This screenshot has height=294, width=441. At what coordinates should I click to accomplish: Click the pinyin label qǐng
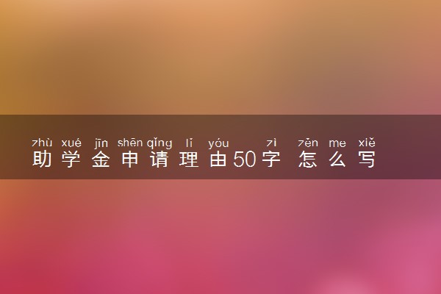159,143
